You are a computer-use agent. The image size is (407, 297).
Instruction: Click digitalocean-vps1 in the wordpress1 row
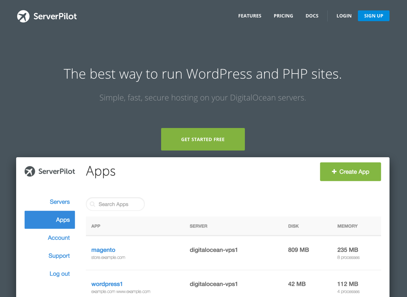click(214, 284)
